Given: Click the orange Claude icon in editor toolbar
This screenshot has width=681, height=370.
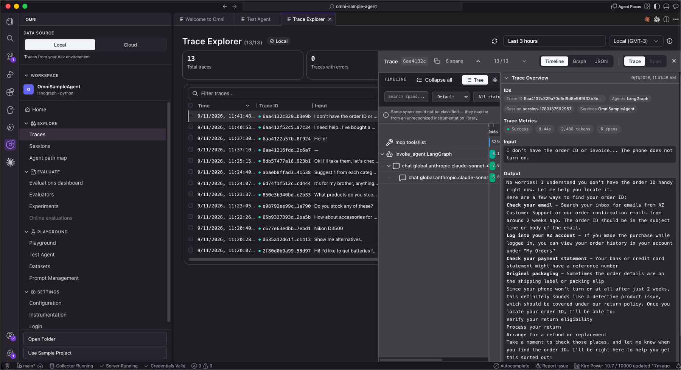Looking at the screenshot, I should [x=647, y=19].
